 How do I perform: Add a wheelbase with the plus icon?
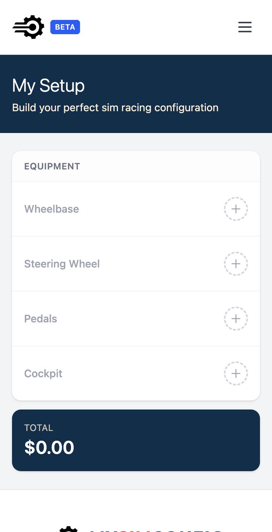coord(236,209)
